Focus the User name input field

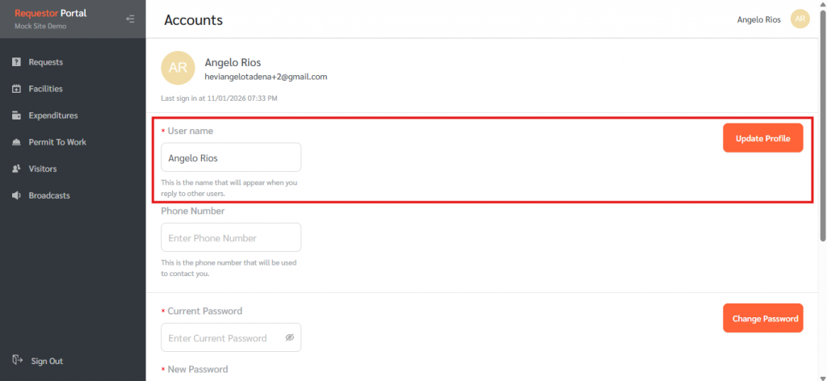[230, 157]
